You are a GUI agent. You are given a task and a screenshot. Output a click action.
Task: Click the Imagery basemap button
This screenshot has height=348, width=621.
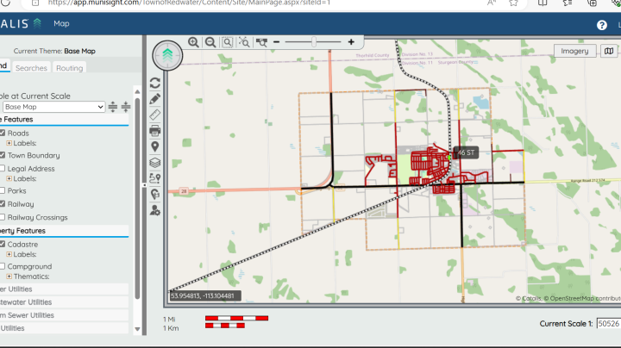coord(574,51)
